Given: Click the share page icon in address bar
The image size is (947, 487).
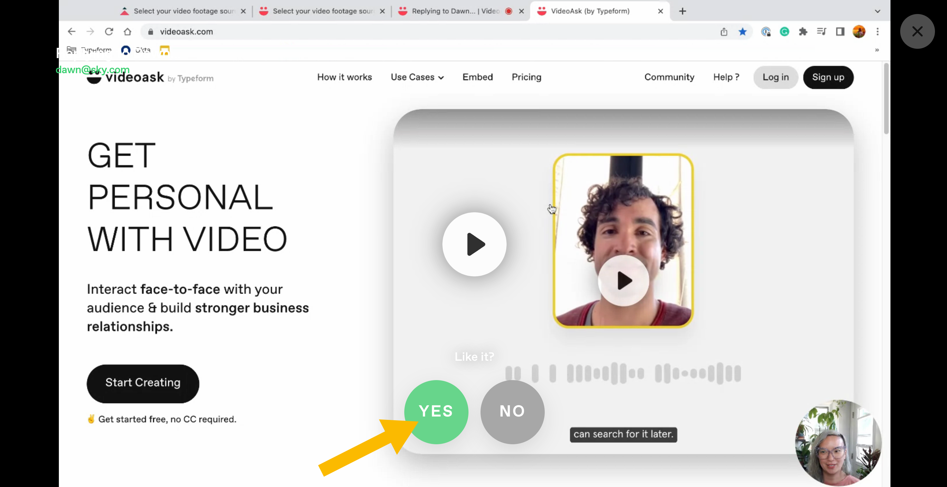Looking at the screenshot, I should tap(724, 32).
